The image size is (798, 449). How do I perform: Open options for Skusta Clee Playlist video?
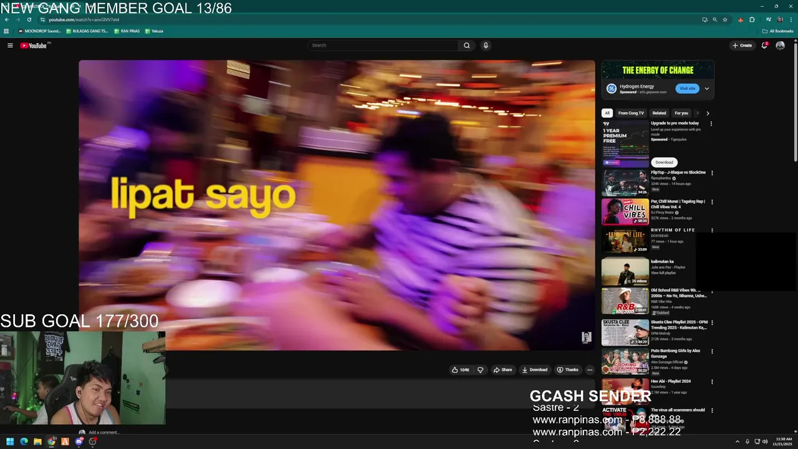click(711, 322)
